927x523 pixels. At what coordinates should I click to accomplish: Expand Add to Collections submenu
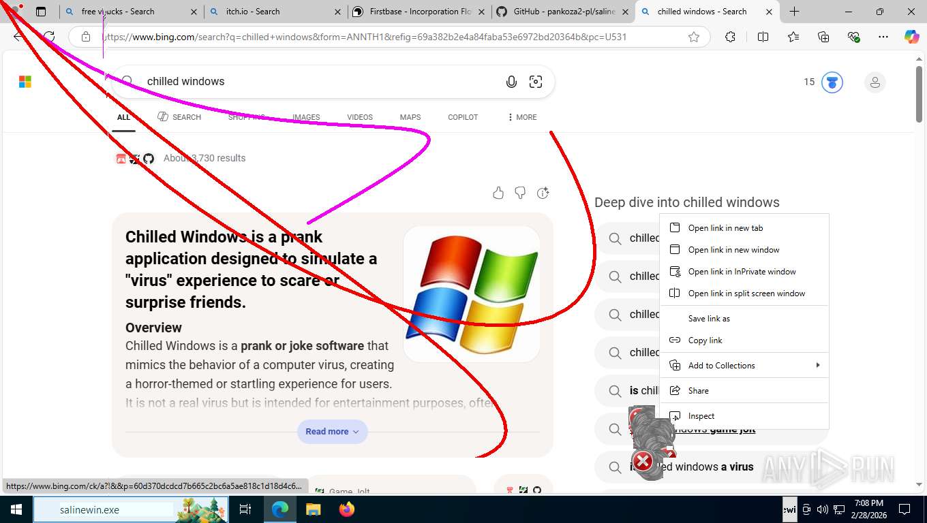pos(744,366)
